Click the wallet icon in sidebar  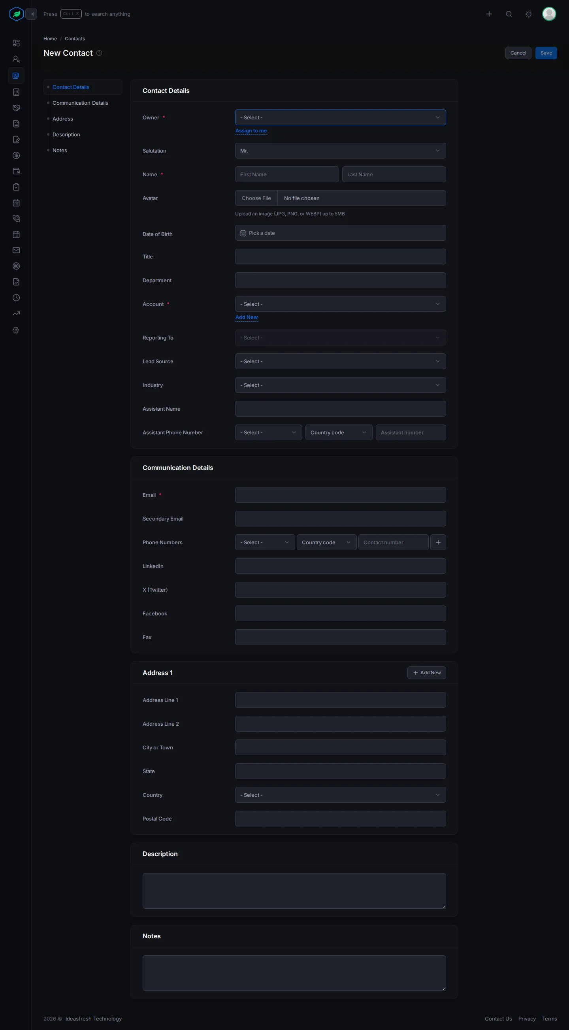(x=16, y=171)
